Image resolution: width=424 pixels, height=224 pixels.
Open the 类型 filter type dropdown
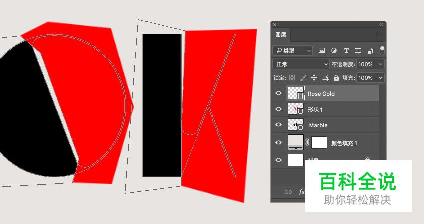pos(293,51)
